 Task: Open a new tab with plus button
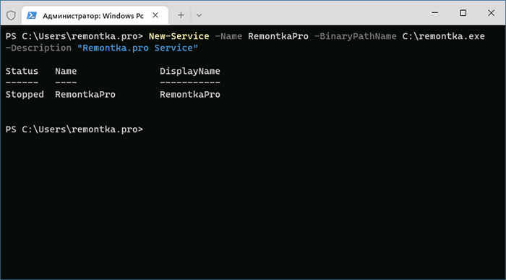click(x=181, y=15)
